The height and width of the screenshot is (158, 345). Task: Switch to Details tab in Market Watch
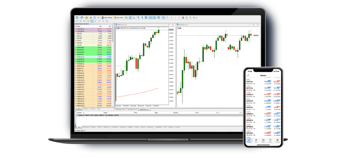click(85, 110)
